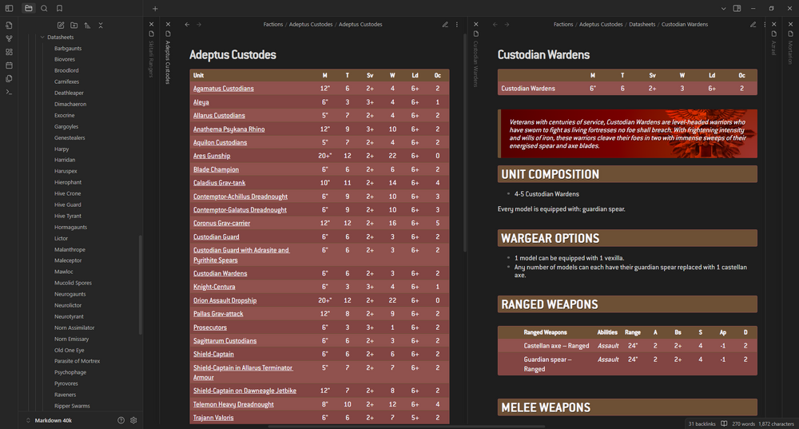Open more options for Adeptus Custodes note
Screen dimensions: 799x429
pyautogui.click(x=456, y=25)
